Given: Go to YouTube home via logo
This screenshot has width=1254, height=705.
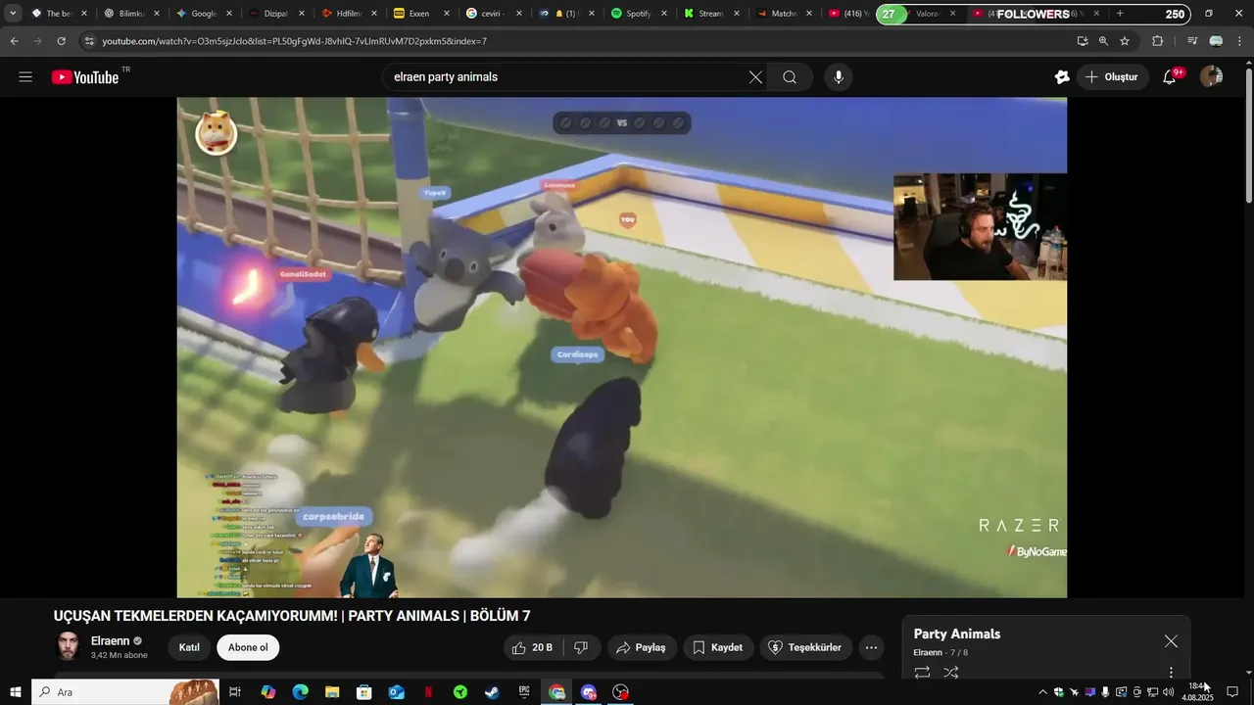Looking at the screenshot, I should [85, 77].
